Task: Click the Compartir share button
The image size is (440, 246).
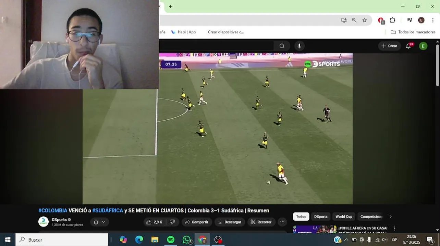Action: click(196, 222)
